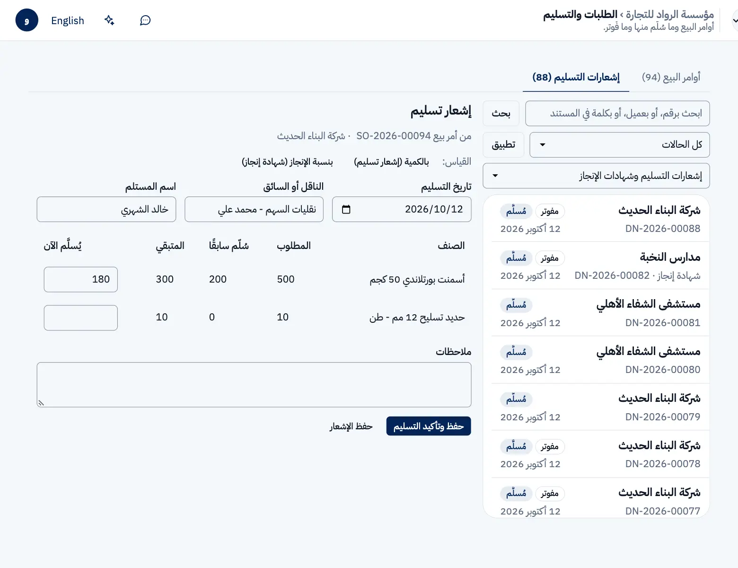Click the سُلّم سابقًا column header
738x568 pixels.
point(229,246)
